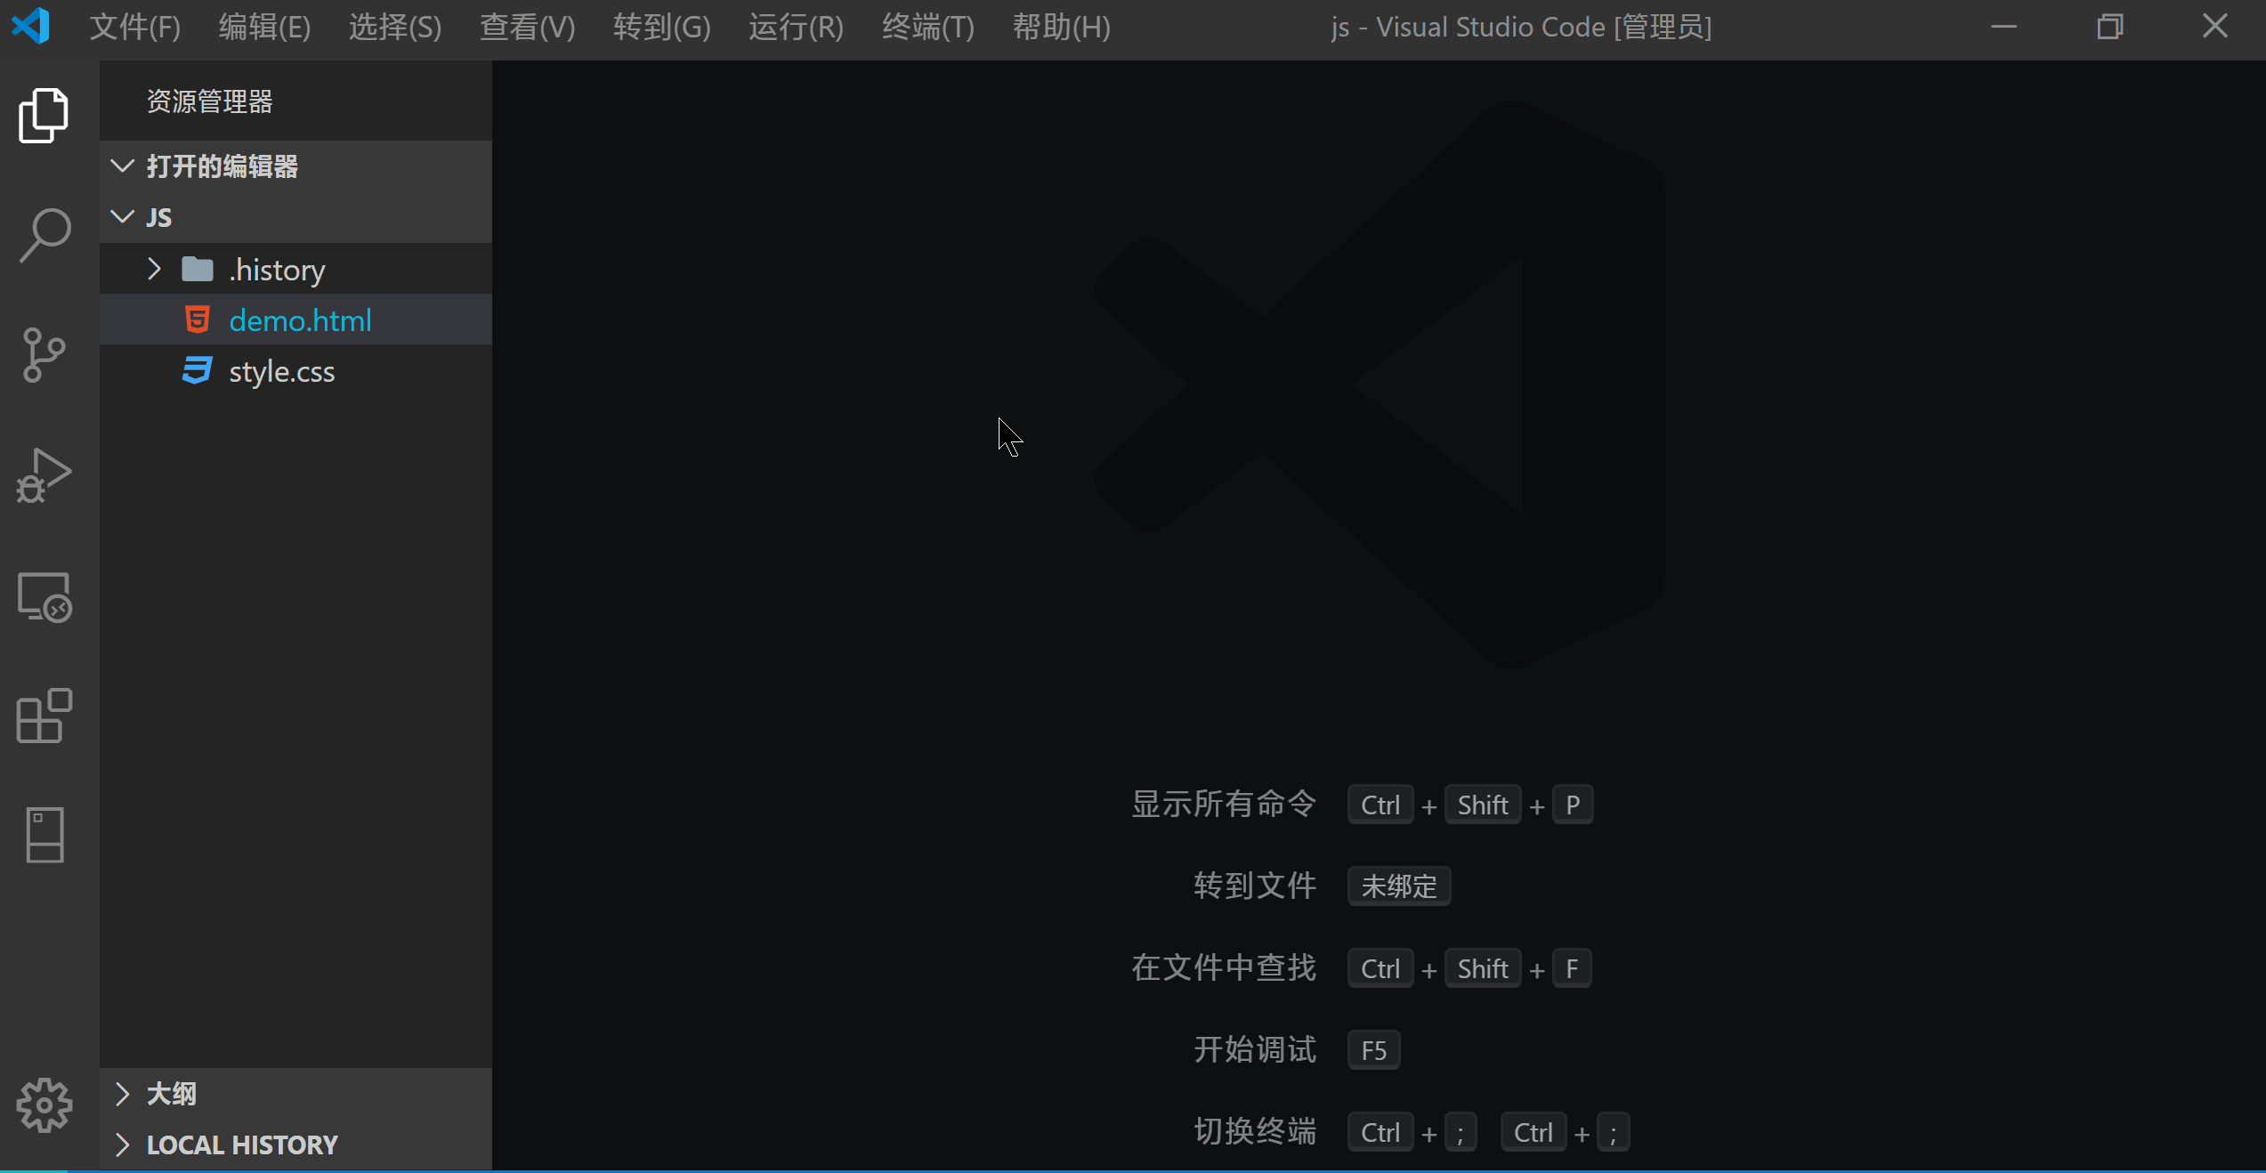2266x1173 pixels.
Task: Open the Run and Debug view
Action: [43, 476]
